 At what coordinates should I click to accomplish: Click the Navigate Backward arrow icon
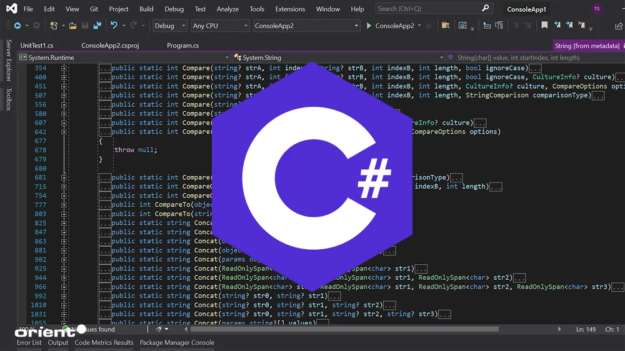pos(17,26)
